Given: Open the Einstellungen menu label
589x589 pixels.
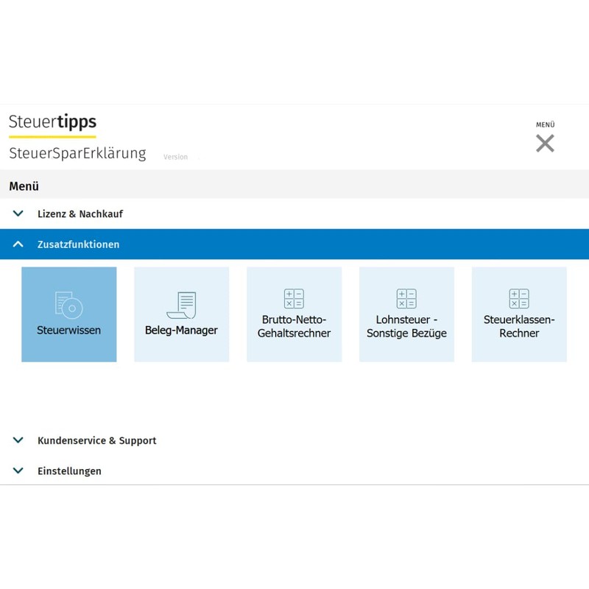Looking at the screenshot, I should (x=69, y=471).
